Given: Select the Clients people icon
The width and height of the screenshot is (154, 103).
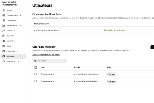Looking at the screenshot, I should pos(4,31).
